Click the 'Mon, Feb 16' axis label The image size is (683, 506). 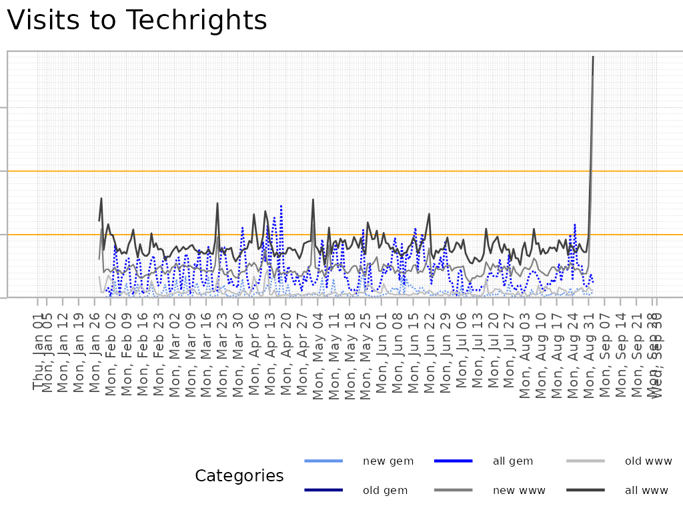pos(143,354)
